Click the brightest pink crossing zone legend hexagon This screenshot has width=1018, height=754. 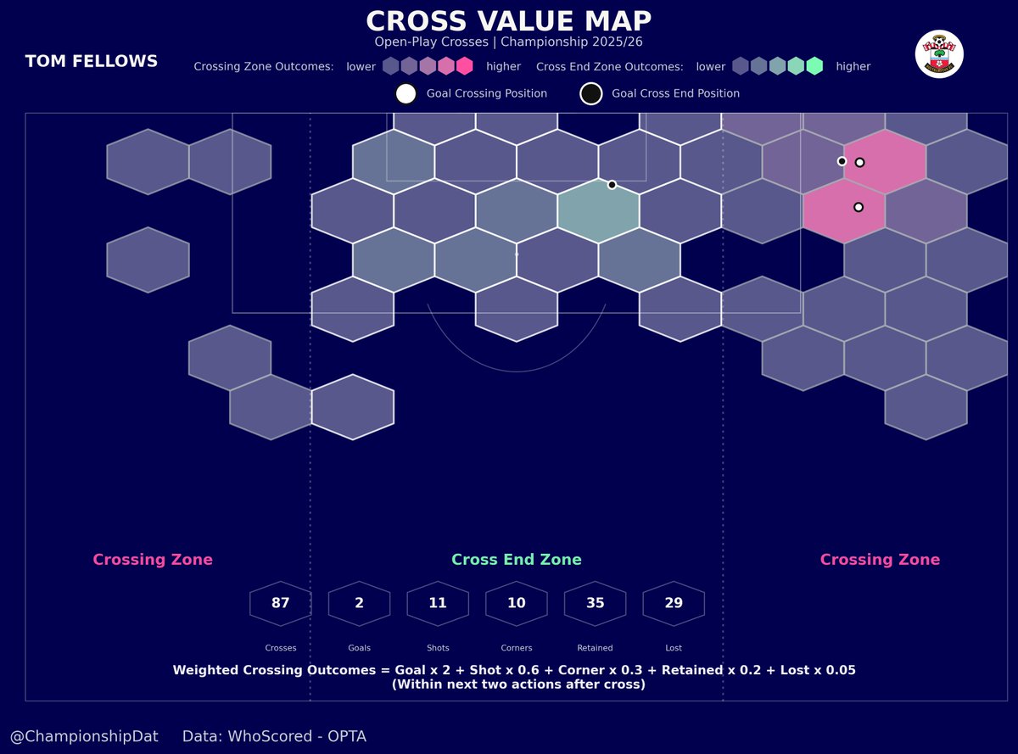pos(464,66)
